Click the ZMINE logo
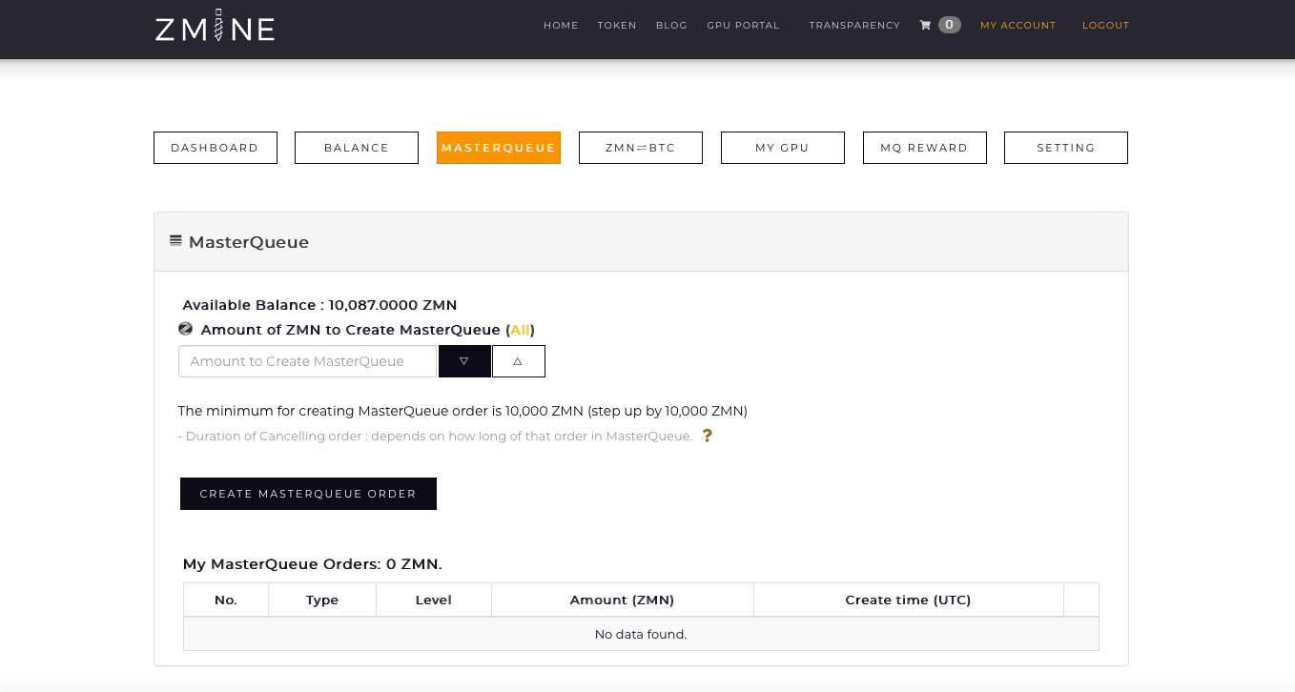This screenshot has height=692, width=1295. (x=216, y=26)
